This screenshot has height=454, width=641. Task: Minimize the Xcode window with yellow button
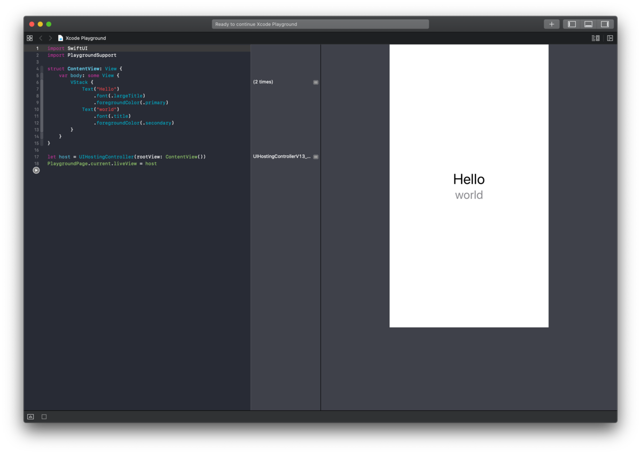pos(40,24)
